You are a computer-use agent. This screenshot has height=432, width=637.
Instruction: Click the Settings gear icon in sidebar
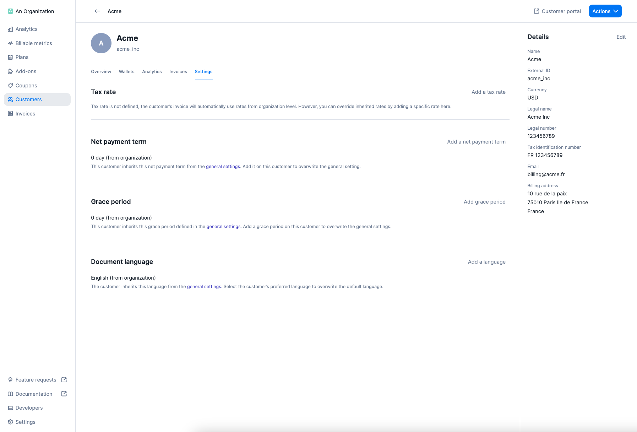pos(10,422)
